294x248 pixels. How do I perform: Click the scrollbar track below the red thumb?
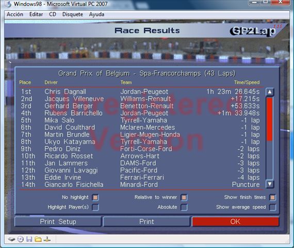point(270,160)
